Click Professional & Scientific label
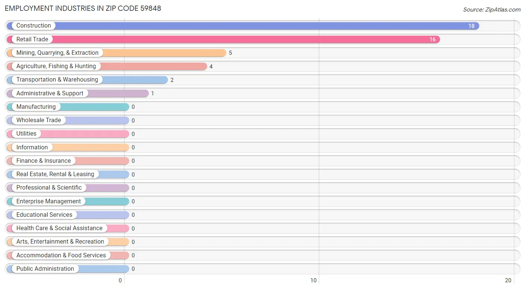Screen dimensions: 525x289 [x=49, y=188]
